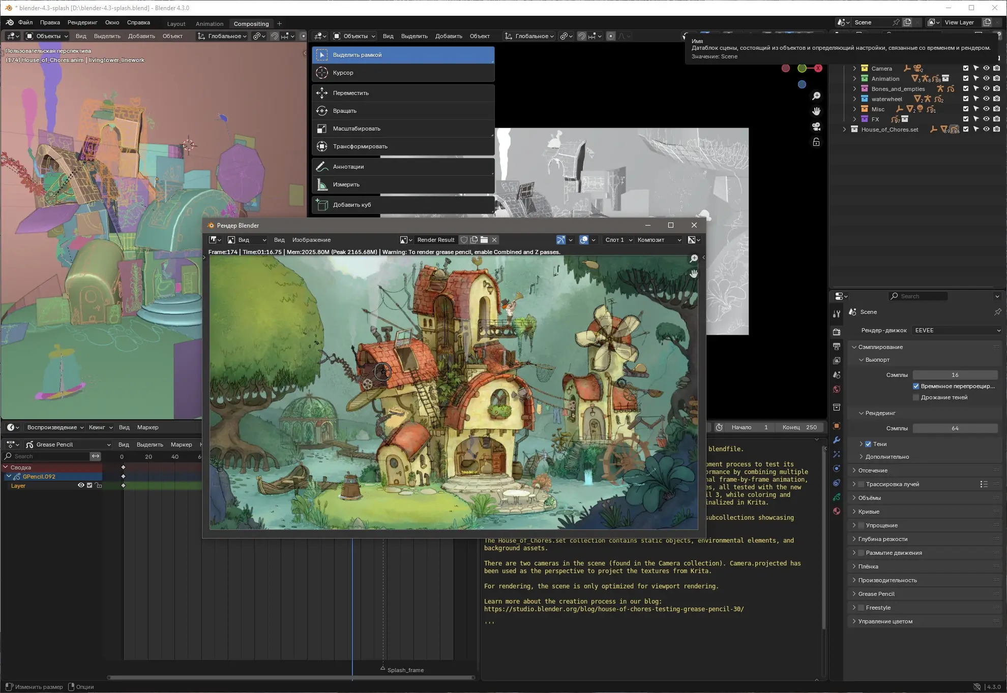
Task: Select the Annotate tool (Аннотации)
Action: 348,167
